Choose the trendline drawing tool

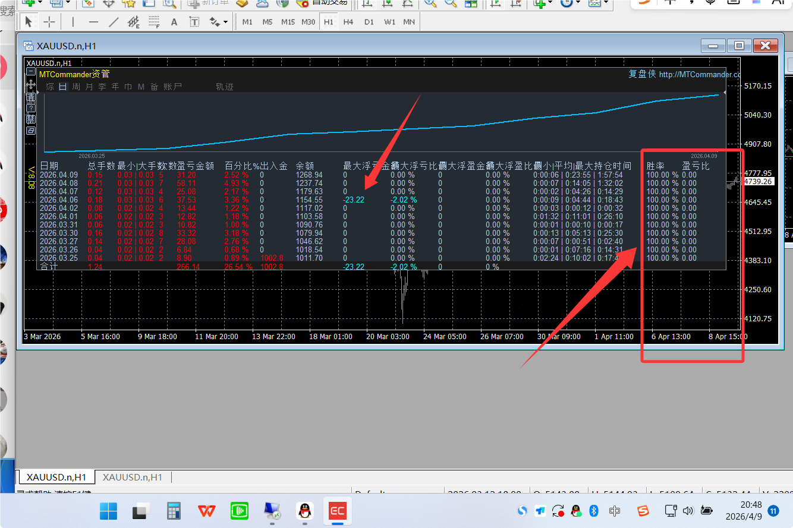[x=114, y=22]
